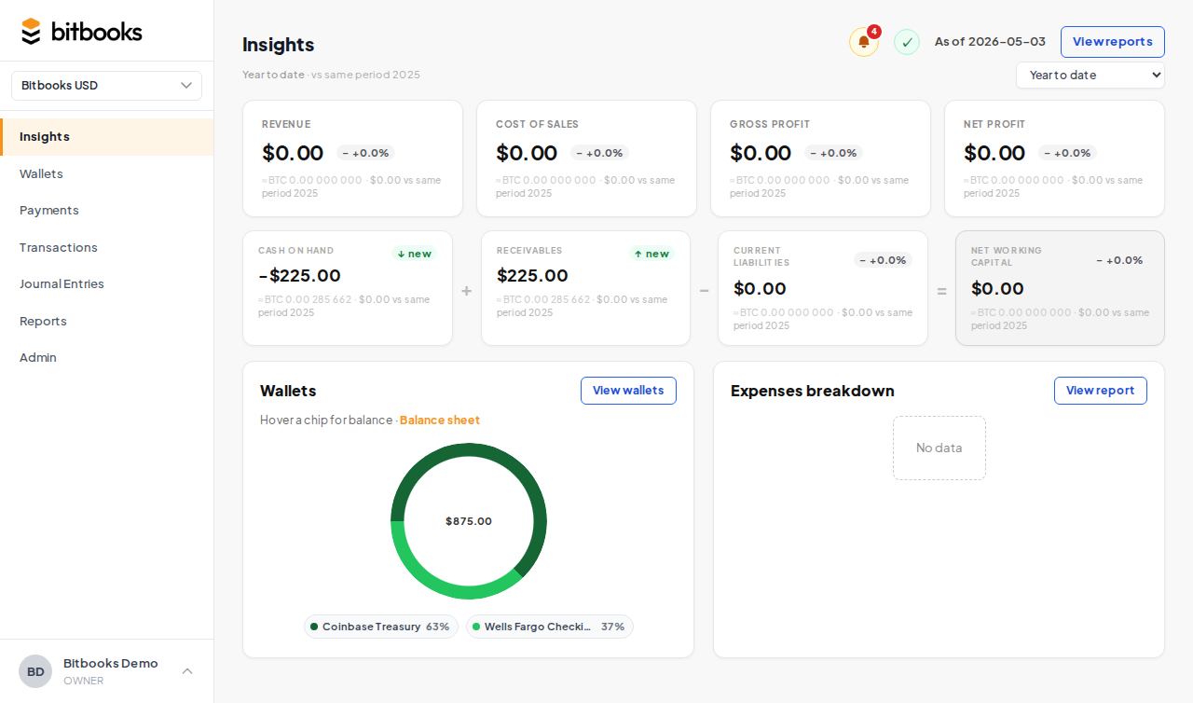Image resolution: width=1193 pixels, height=703 pixels.
Task: Click the View report button
Action: coord(1101,391)
